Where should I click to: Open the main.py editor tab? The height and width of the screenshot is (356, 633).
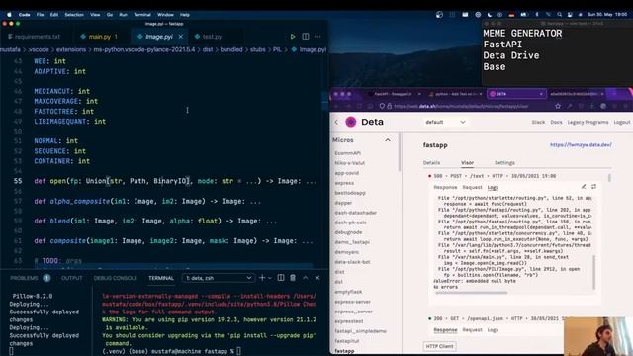[99, 37]
